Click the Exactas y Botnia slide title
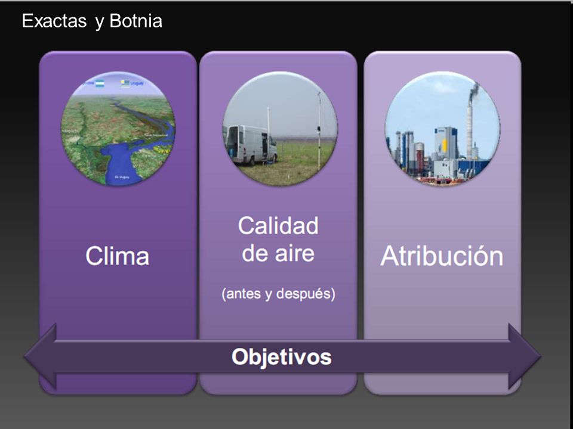Screen dimensions: 573x429 92,21
